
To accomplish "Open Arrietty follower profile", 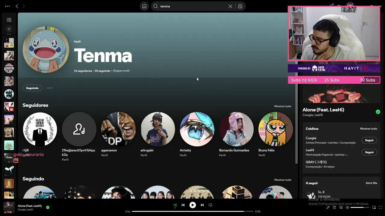I will [x=197, y=129].
